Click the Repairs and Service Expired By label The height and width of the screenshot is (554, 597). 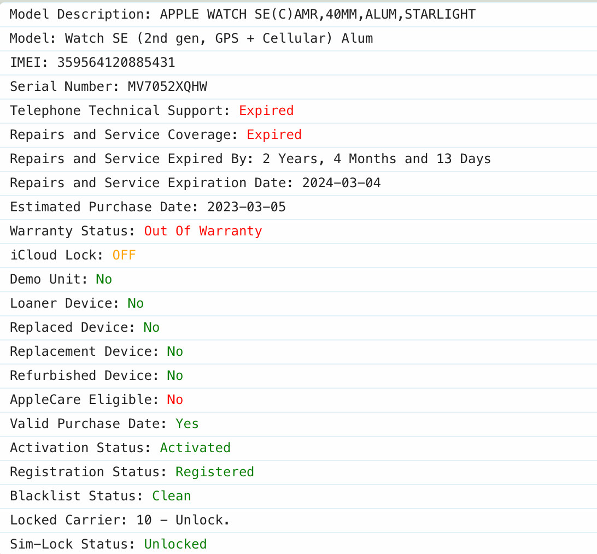(x=132, y=159)
